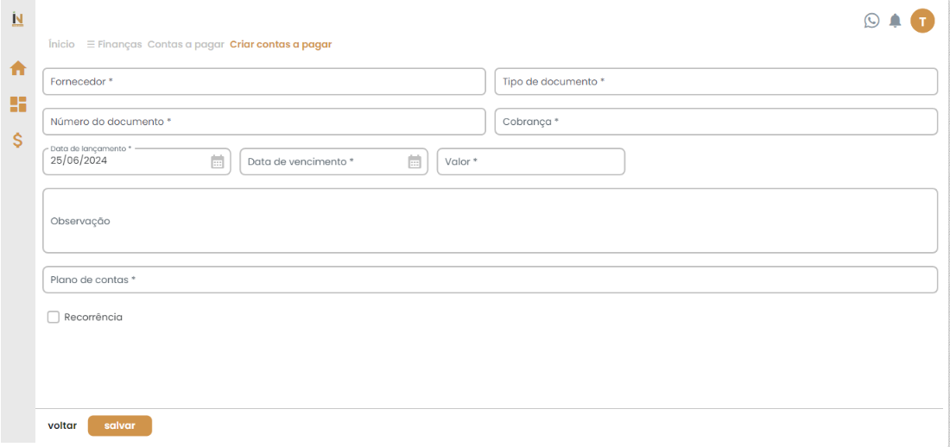
Task: Expand the Tipo de documento dropdown
Action: pyautogui.click(x=715, y=82)
